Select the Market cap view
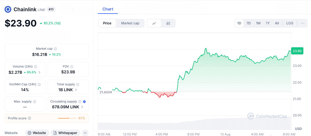 pos(130,23)
